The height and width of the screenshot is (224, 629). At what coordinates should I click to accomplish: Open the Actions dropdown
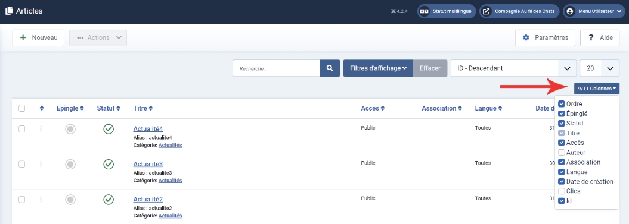tap(98, 37)
